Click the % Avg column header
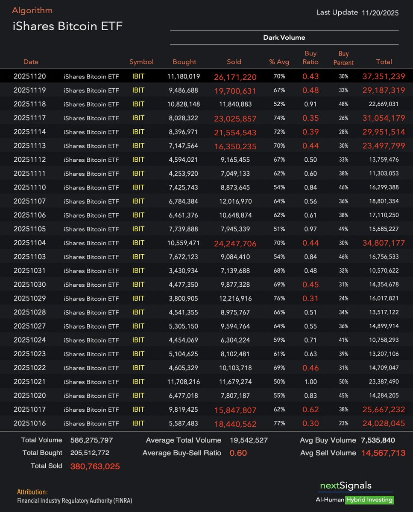 coord(279,62)
